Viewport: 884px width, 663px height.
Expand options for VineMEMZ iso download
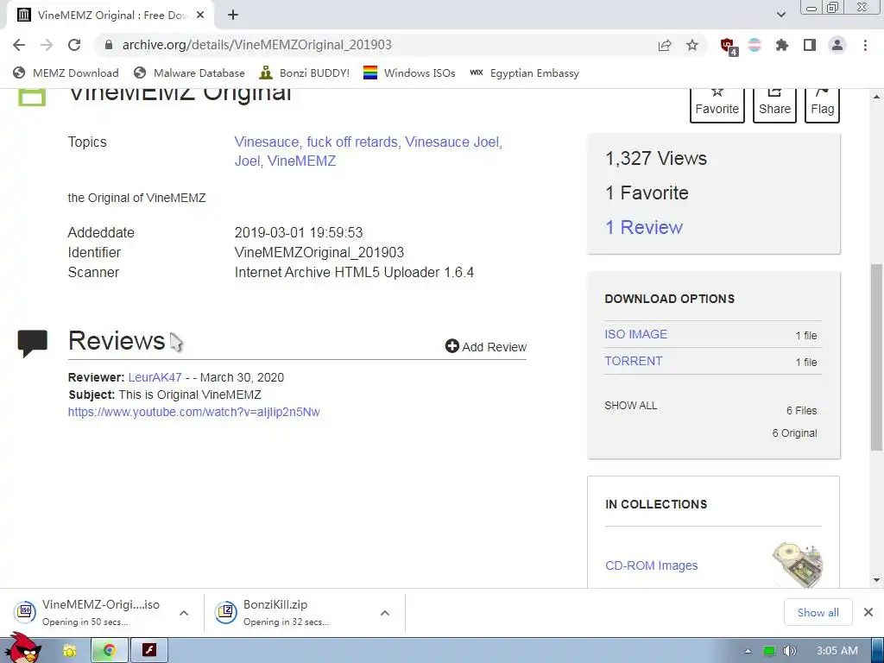184,613
